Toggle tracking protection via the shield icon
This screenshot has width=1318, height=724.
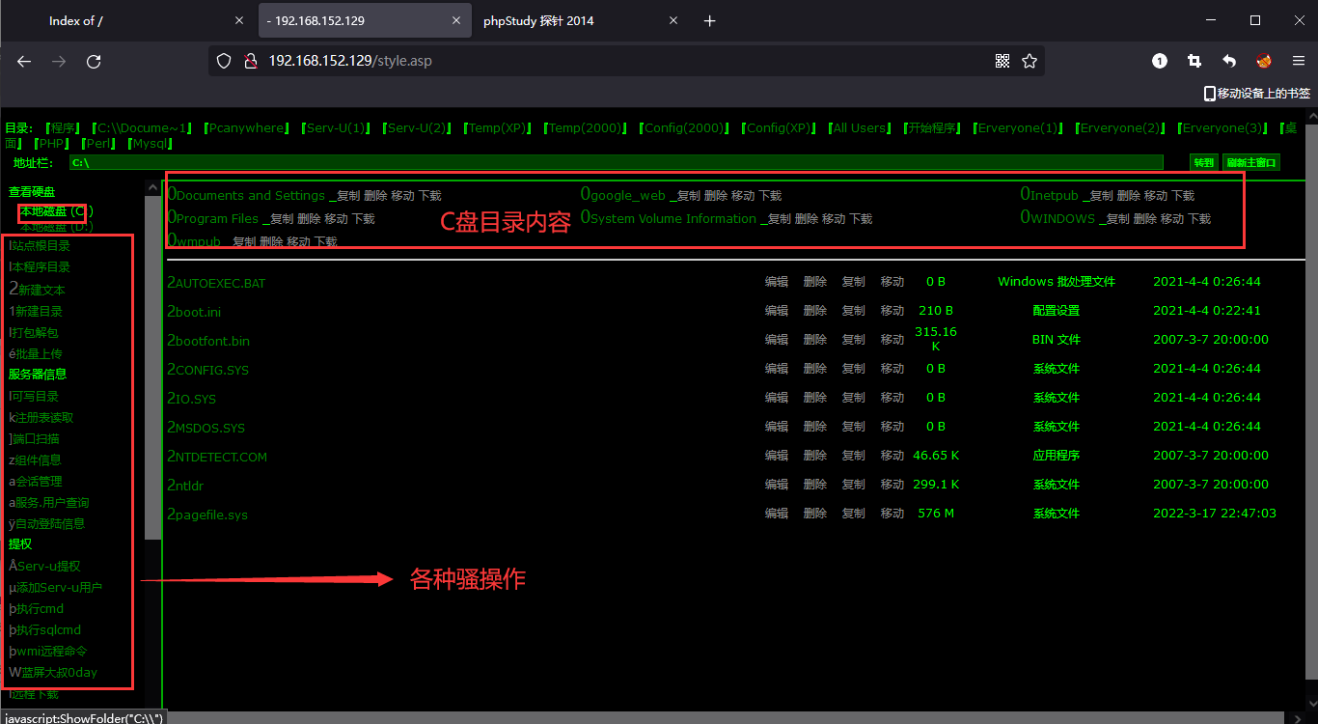click(x=223, y=60)
